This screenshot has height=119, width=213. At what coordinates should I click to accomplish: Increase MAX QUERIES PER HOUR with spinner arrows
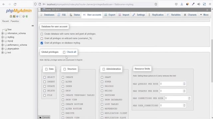[184, 83]
